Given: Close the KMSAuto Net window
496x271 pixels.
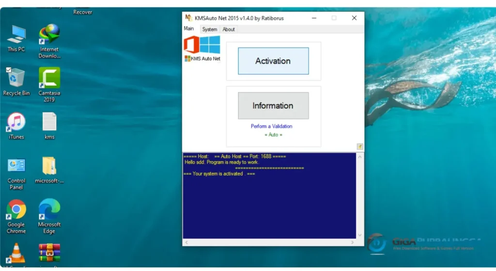Looking at the screenshot, I should [x=354, y=18].
